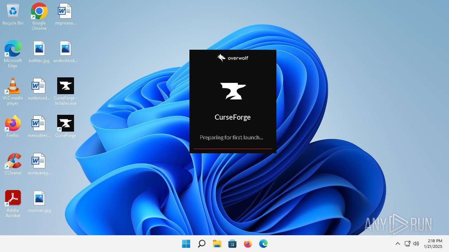Select the CurseForge - Installer.exe file
Viewport: 449px width, 252px height.
click(x=66, y=91)
